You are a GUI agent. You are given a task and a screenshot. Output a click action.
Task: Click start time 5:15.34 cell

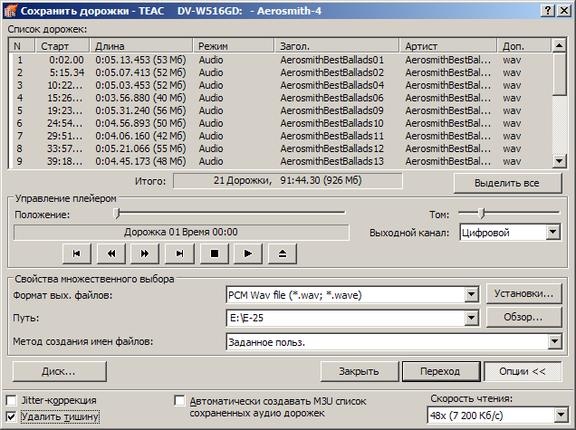[67, 72]
